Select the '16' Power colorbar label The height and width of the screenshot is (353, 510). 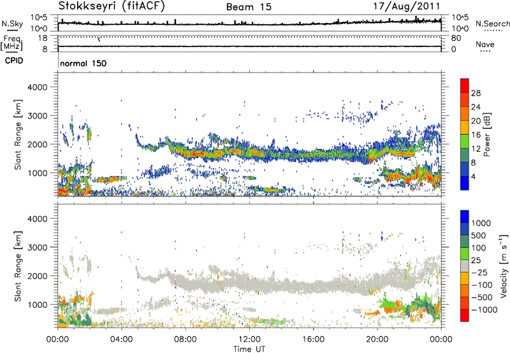click(x=476, y=135)
